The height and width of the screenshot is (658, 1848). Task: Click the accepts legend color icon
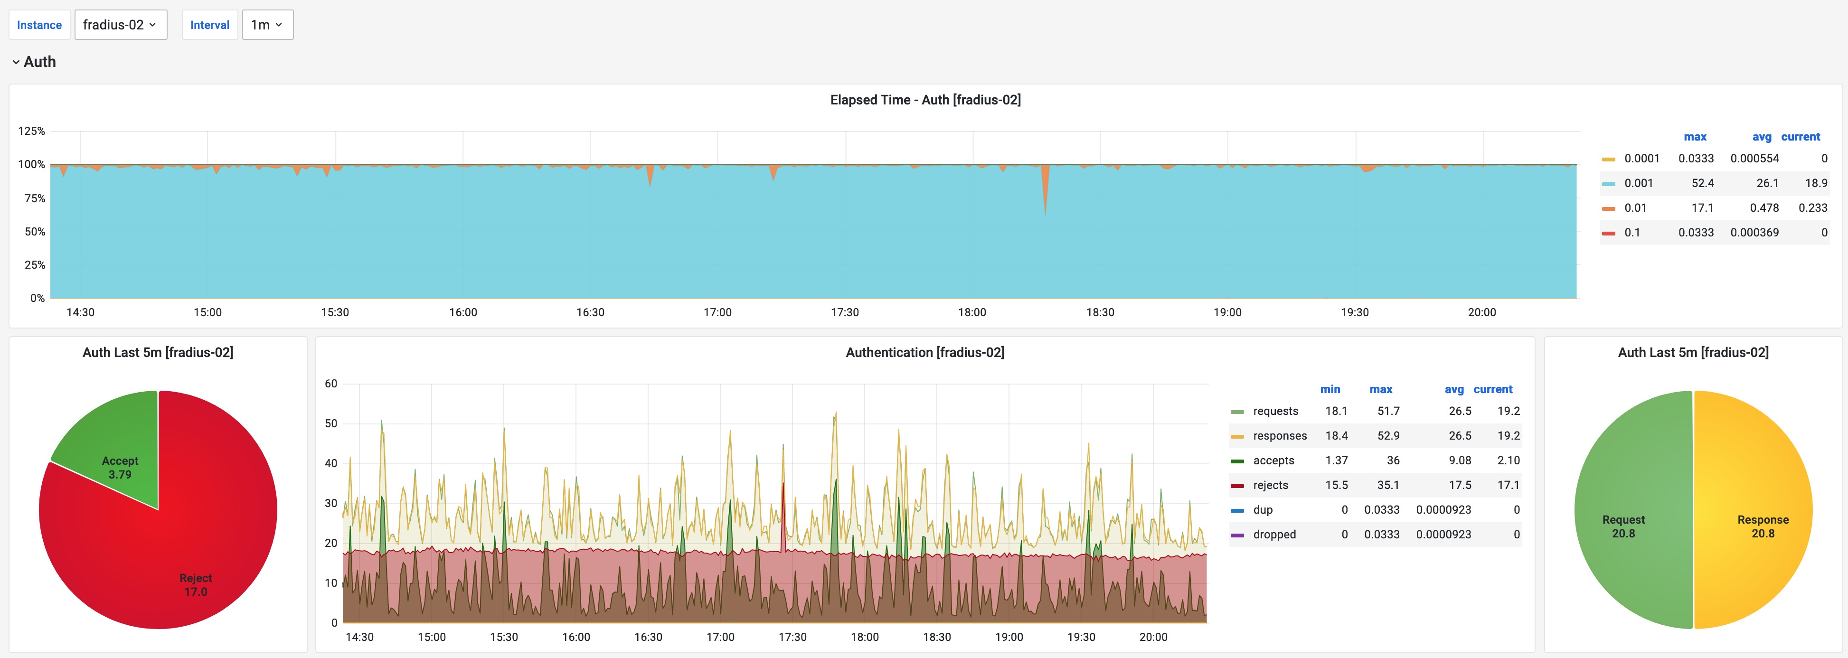coord(1237,461)
